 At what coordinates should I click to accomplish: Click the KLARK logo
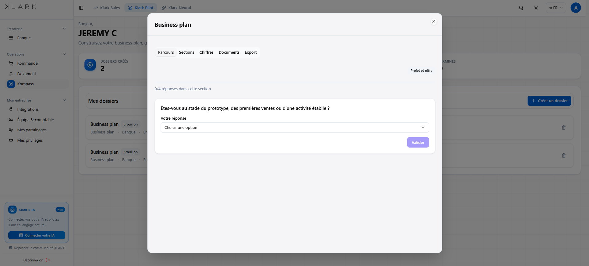click(x=20, y=7)
